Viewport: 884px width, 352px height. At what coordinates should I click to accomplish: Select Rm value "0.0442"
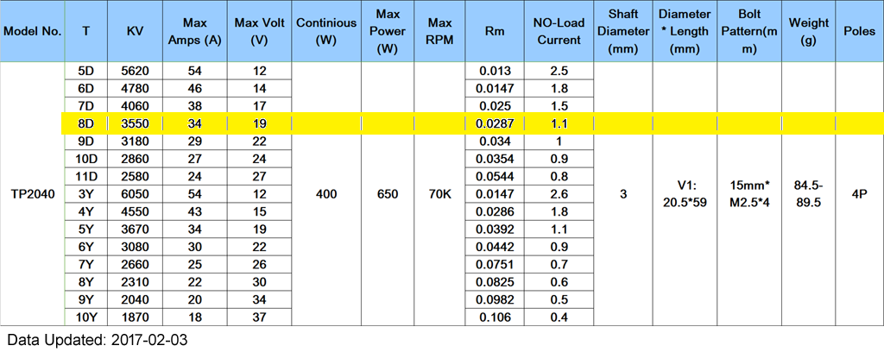pyautogui.click(x=494, y=247)
